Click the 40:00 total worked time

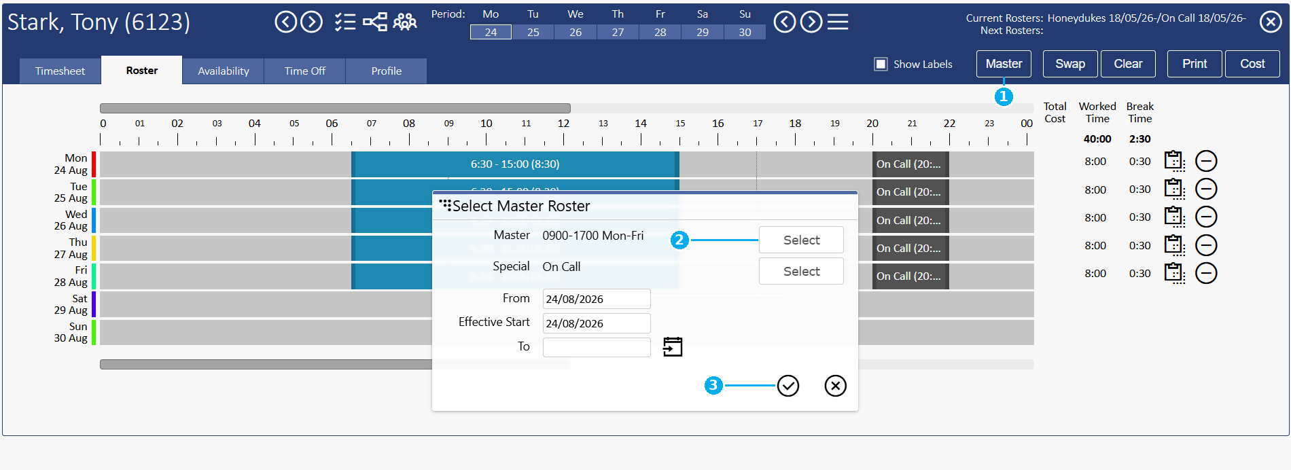pyautogui.click(x=1097, y=139)
